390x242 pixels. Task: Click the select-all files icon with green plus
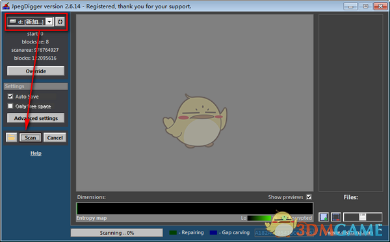(x=324, y=217)
